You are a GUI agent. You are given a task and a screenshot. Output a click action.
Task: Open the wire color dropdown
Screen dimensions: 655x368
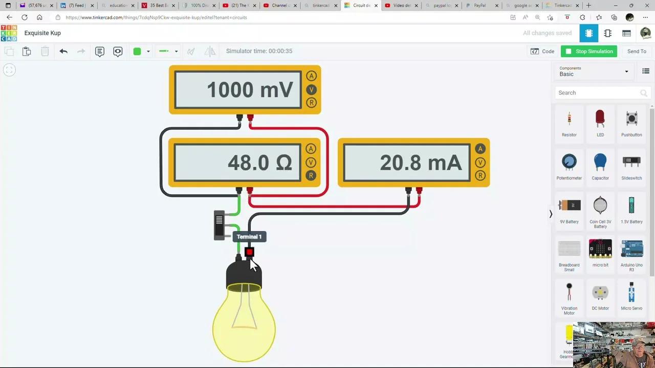coord(148,51)
